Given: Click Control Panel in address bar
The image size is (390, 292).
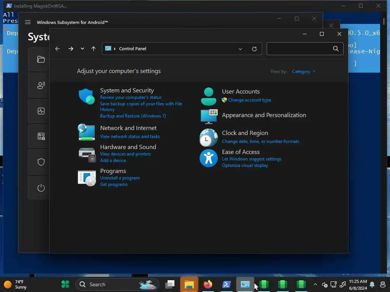Looking at the screenshot, I should coord(133,49).
